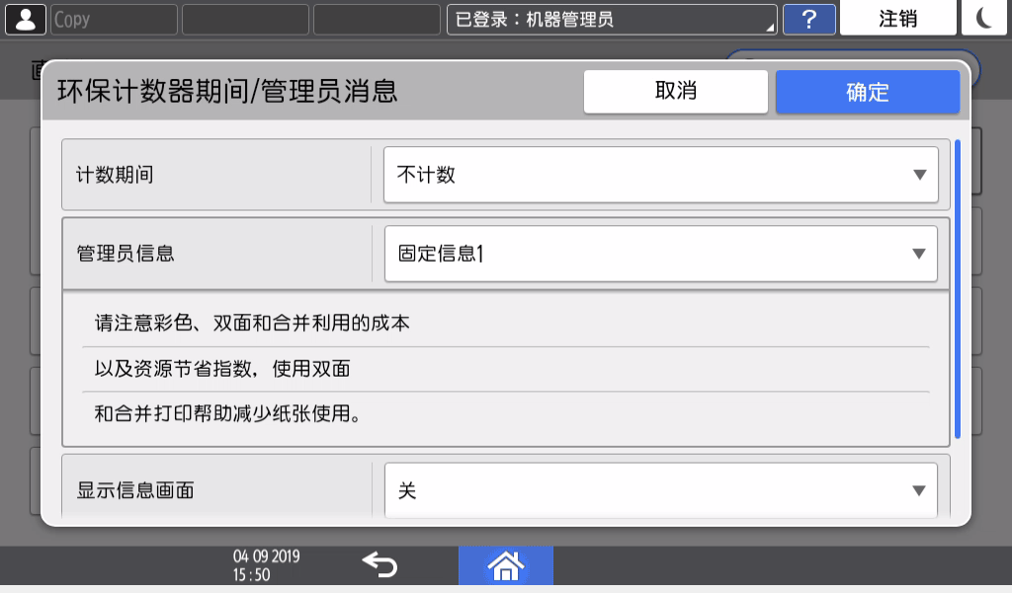The width and height of the screenshot is (1012, 593).
Task: Click the 注销 logout button
Action: (897, 19)
